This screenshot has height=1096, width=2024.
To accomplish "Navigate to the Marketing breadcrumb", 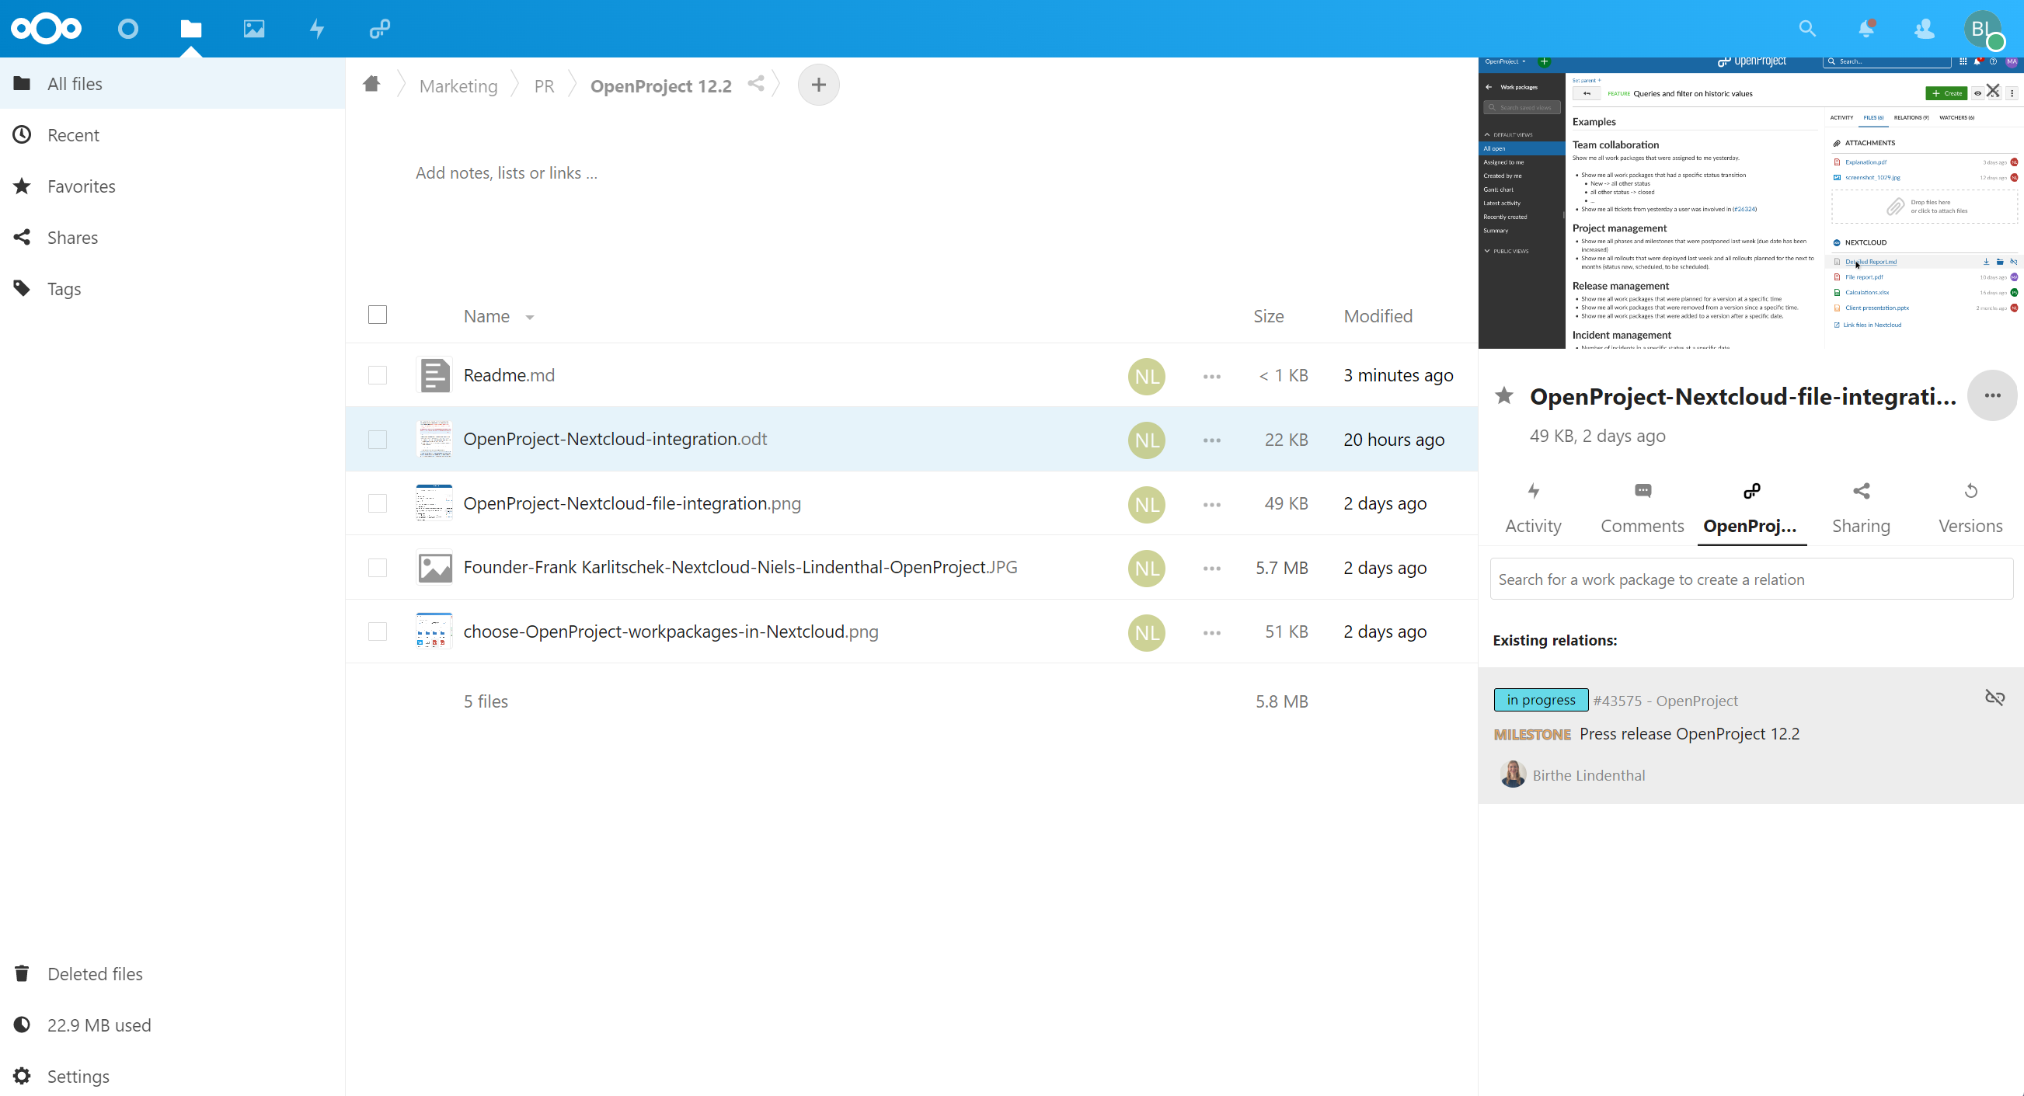I will tap(458, 85).
